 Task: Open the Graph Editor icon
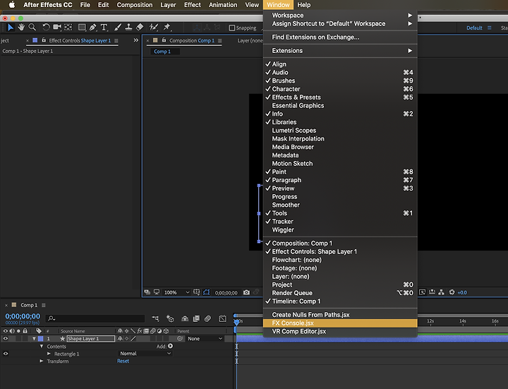222,318
